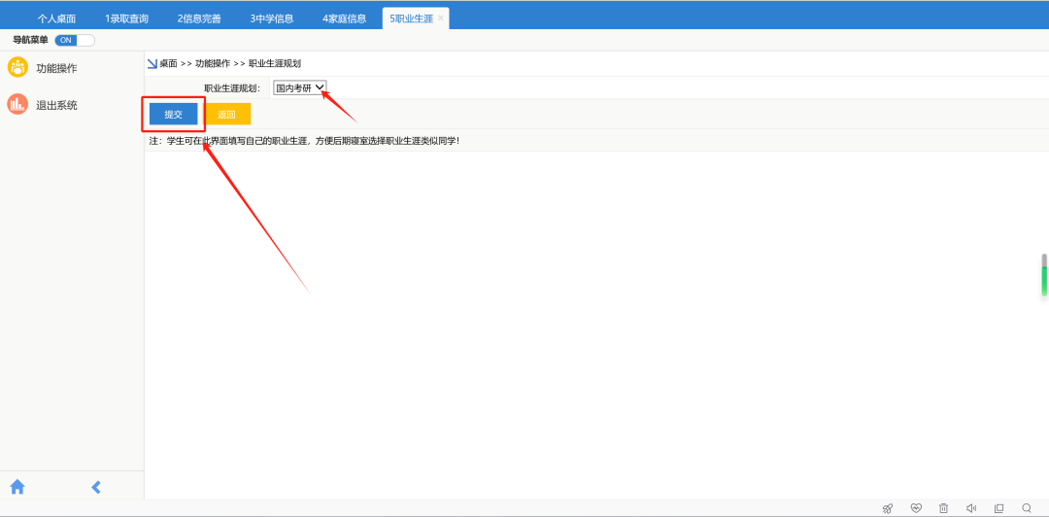This screenshot has width=1049, height=517.
Task: Select the 3中学信息 tab
Action: pyautogui.click(x=272, y=18)
